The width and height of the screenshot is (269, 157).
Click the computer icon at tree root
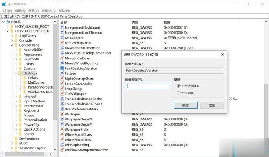[8, 22]
